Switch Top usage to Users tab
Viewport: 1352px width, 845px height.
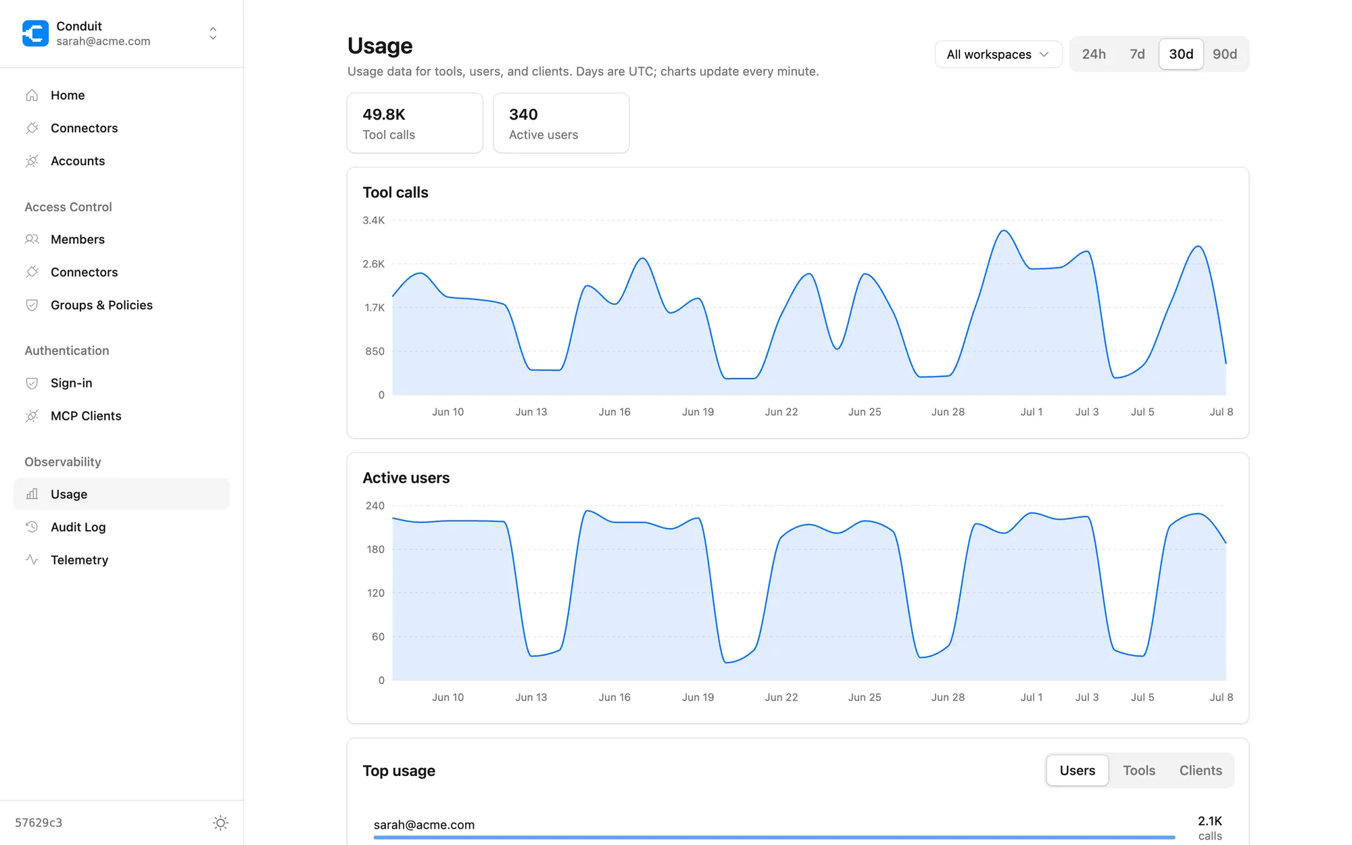tap(1077, 771)
